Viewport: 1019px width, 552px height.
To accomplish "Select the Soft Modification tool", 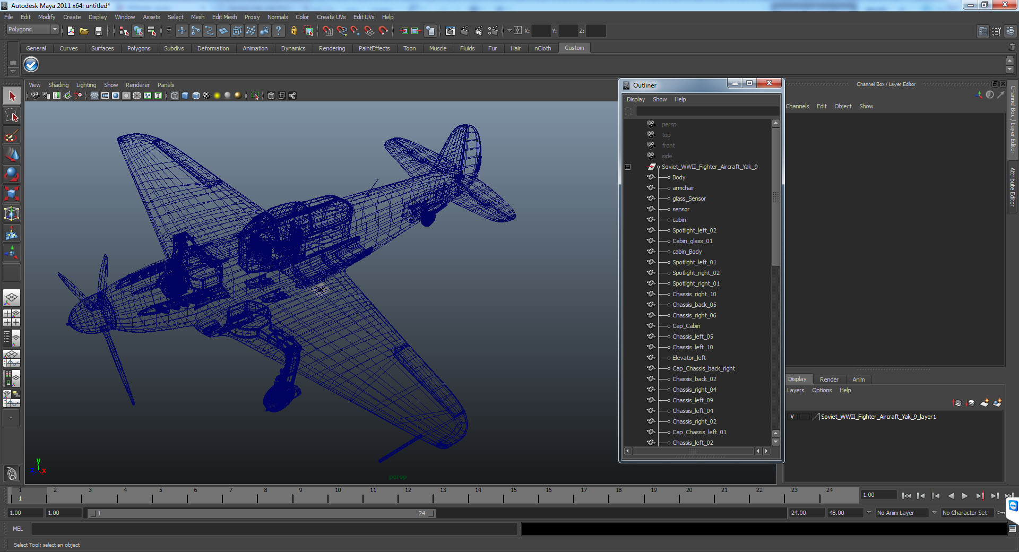I will 12,233.
